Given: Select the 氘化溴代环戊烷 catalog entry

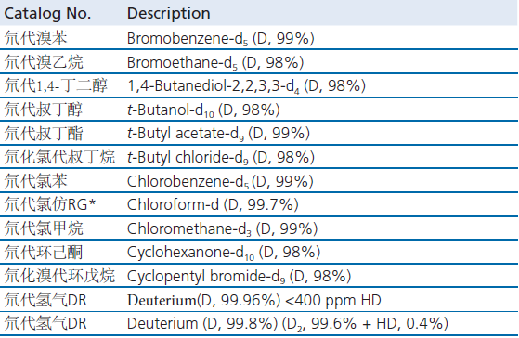Looking at the screenshot, I should click(x=59, y=276).
